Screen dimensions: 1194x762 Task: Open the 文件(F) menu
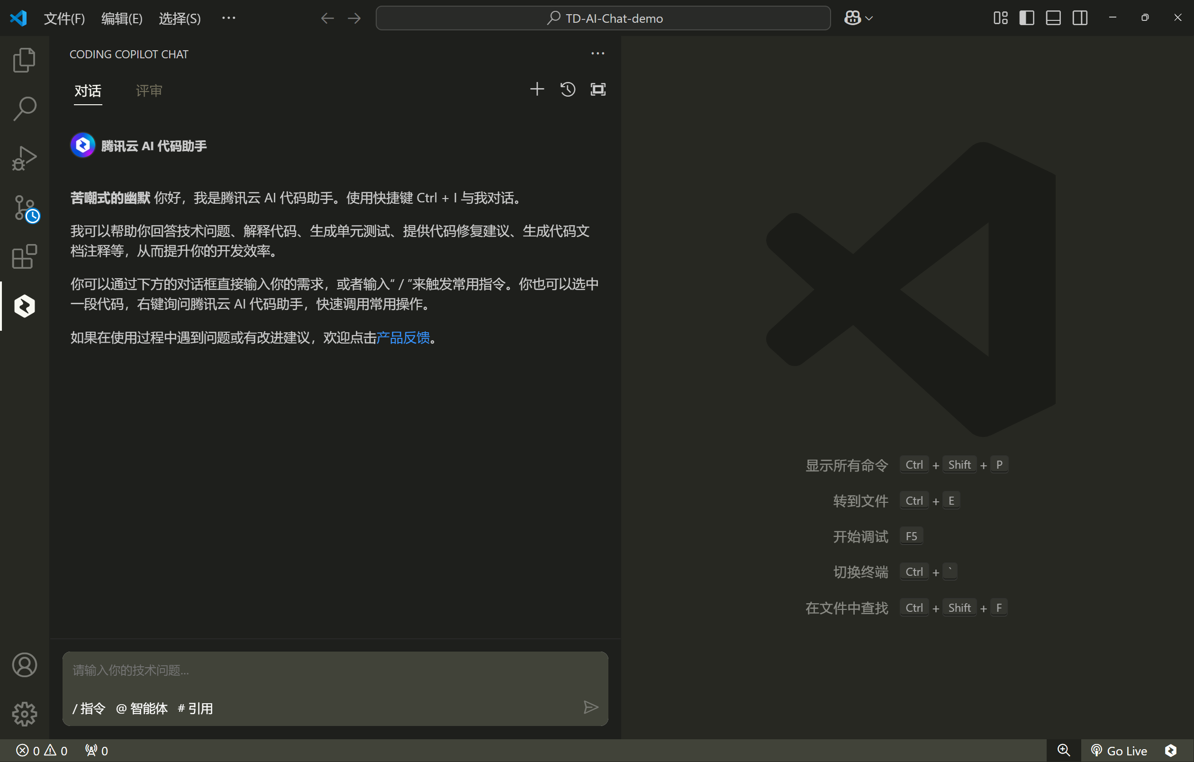pyautogui.click(x=64, y=18)
